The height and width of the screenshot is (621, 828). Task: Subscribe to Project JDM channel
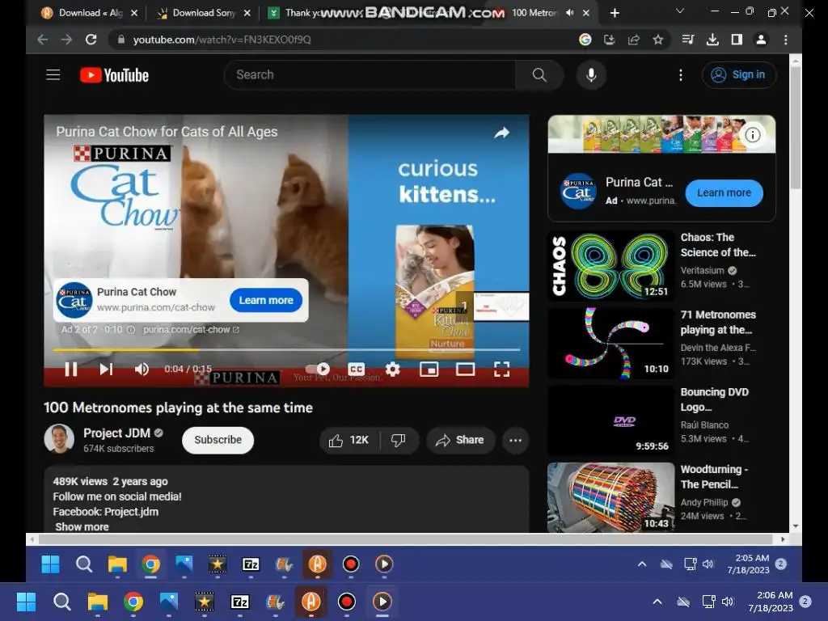tap(218, 440)
